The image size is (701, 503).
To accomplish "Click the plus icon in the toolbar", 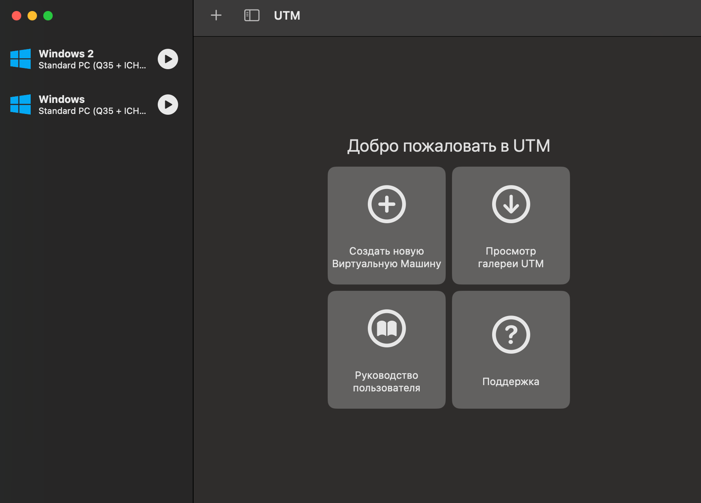I will tap(216, 15).
